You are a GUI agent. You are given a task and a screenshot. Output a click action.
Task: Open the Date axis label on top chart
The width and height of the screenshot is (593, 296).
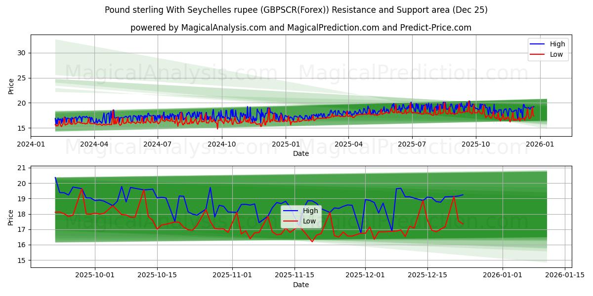tap(302, 153)
